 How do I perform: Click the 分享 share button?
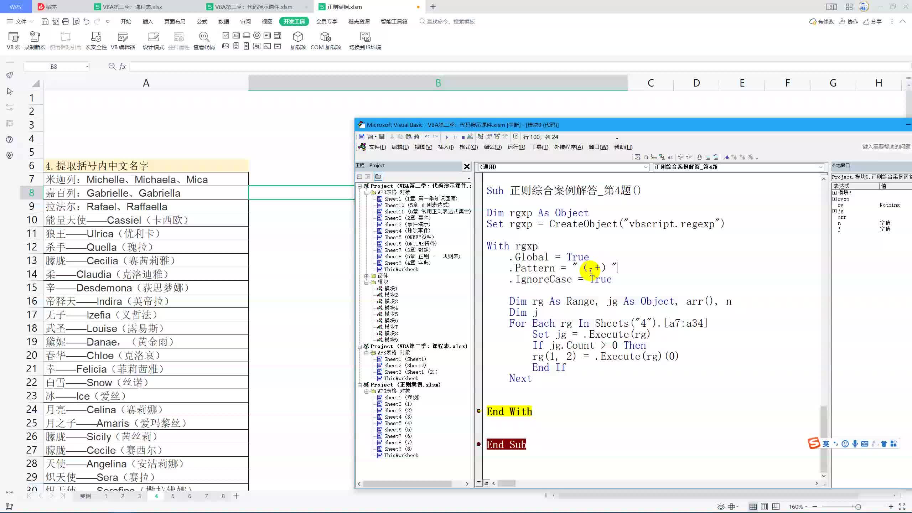pyautogui.click(x=872, y=21)
